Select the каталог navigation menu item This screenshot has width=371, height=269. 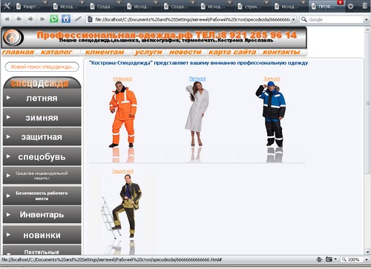pyautogui.click(x=56, y=52)
